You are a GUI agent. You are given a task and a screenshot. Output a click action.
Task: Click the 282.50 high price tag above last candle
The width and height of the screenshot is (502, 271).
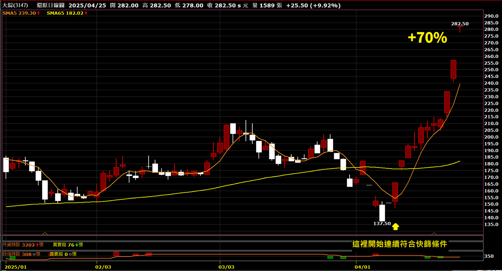460,24
